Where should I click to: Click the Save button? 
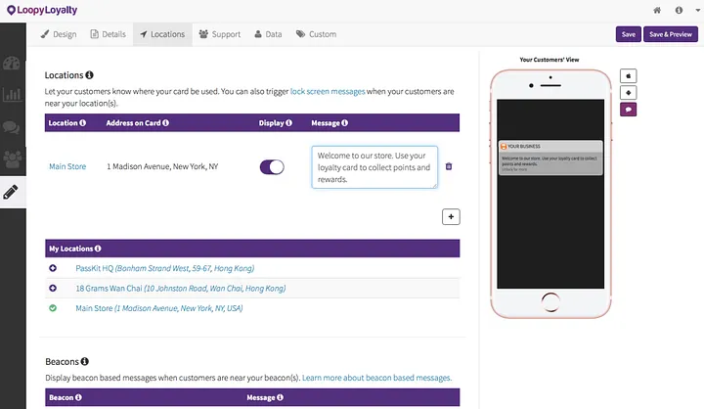pyautogui.click(x=628, y=34)
